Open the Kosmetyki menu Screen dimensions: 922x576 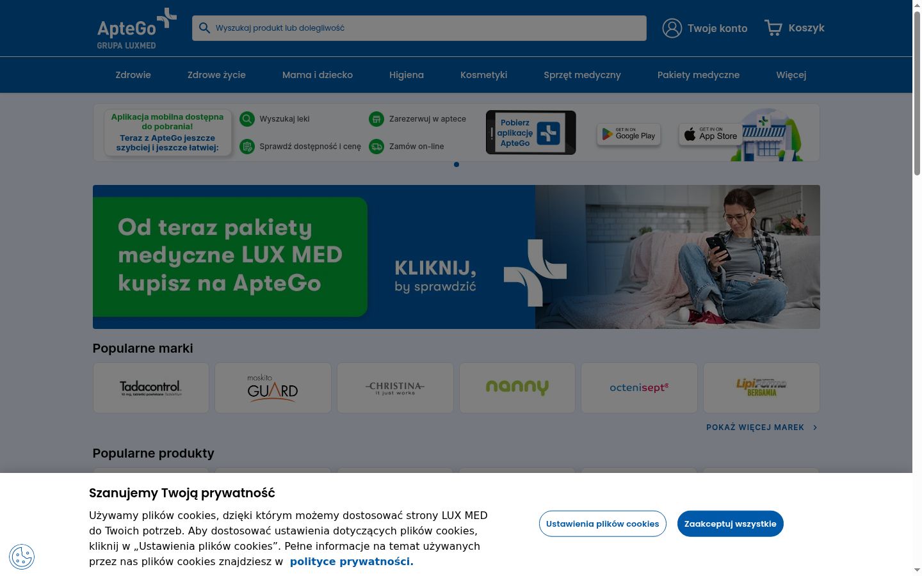pyautogui.click(x=484, y=75)
